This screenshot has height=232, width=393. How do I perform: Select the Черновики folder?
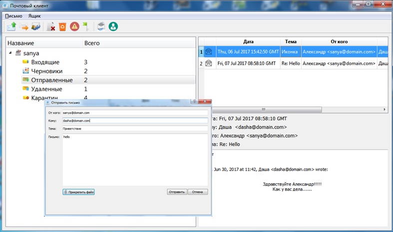click(46, 71)
